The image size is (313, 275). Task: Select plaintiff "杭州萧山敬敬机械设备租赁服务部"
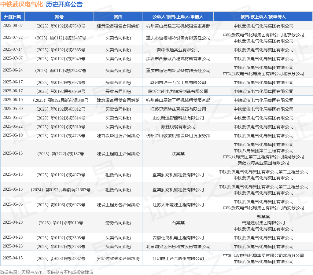tap(178, 136)
